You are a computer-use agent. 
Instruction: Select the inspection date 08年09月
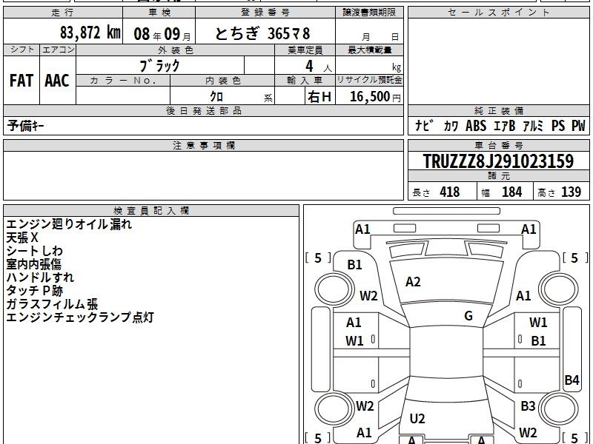pos(162,34)
